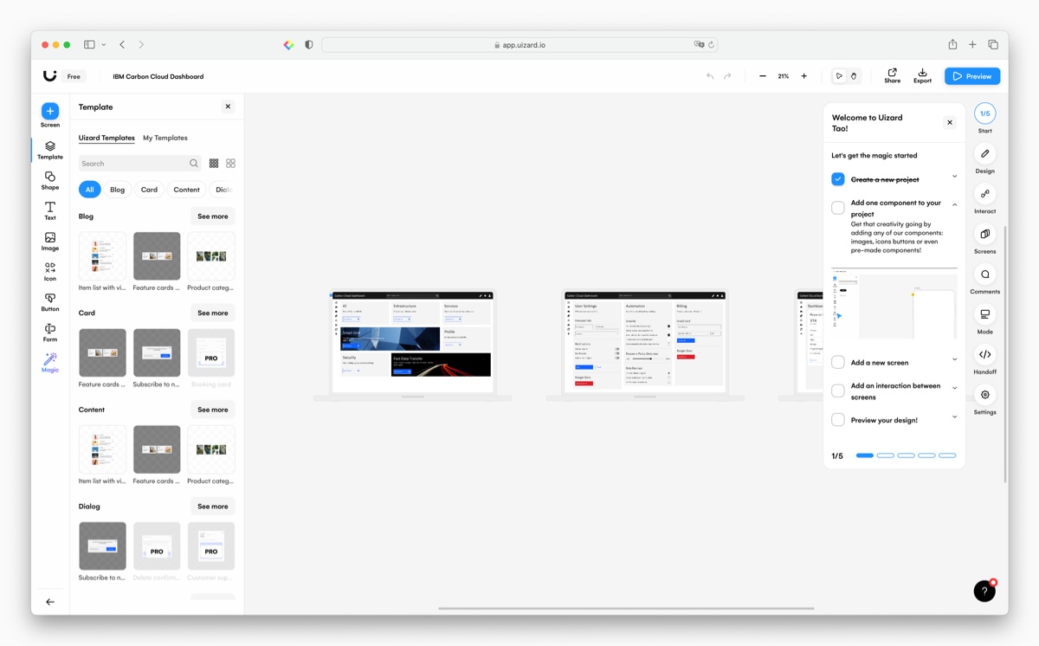Image resolution: width=1039 pixels, height=646 pixels.
Task: Click the Export icon
Action: coord(922,75)
